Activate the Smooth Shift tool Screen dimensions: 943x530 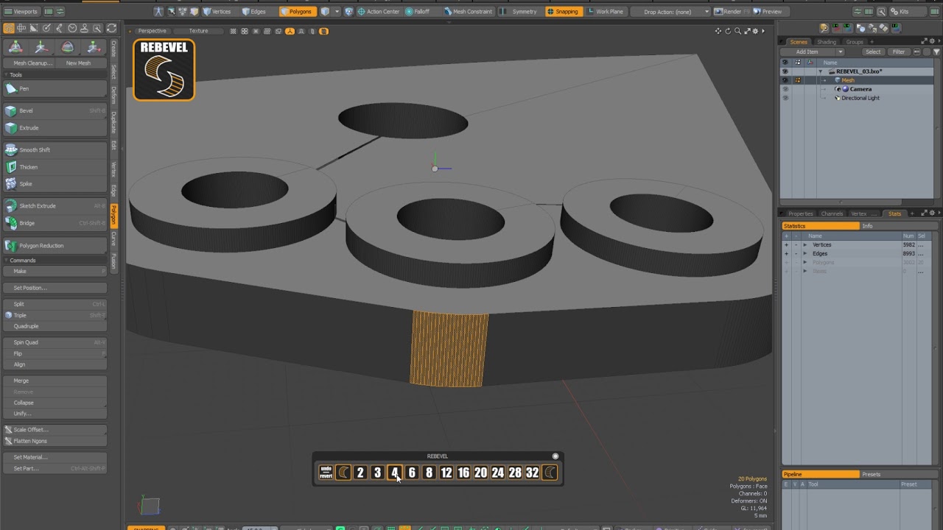(x=55, y=149)
